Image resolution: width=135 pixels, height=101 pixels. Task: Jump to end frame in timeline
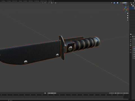tap(55, 93)
